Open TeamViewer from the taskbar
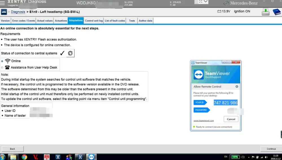 91,157
